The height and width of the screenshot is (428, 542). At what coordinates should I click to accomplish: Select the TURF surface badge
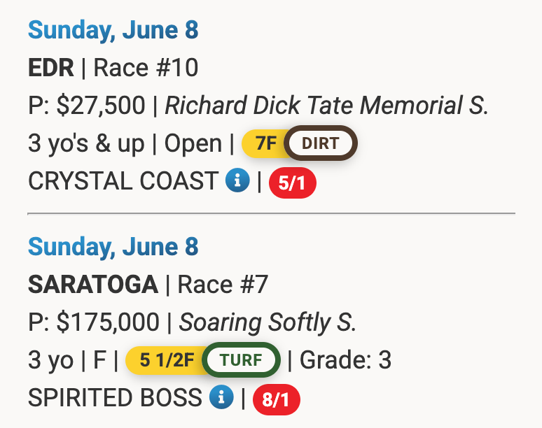point(241,361)
